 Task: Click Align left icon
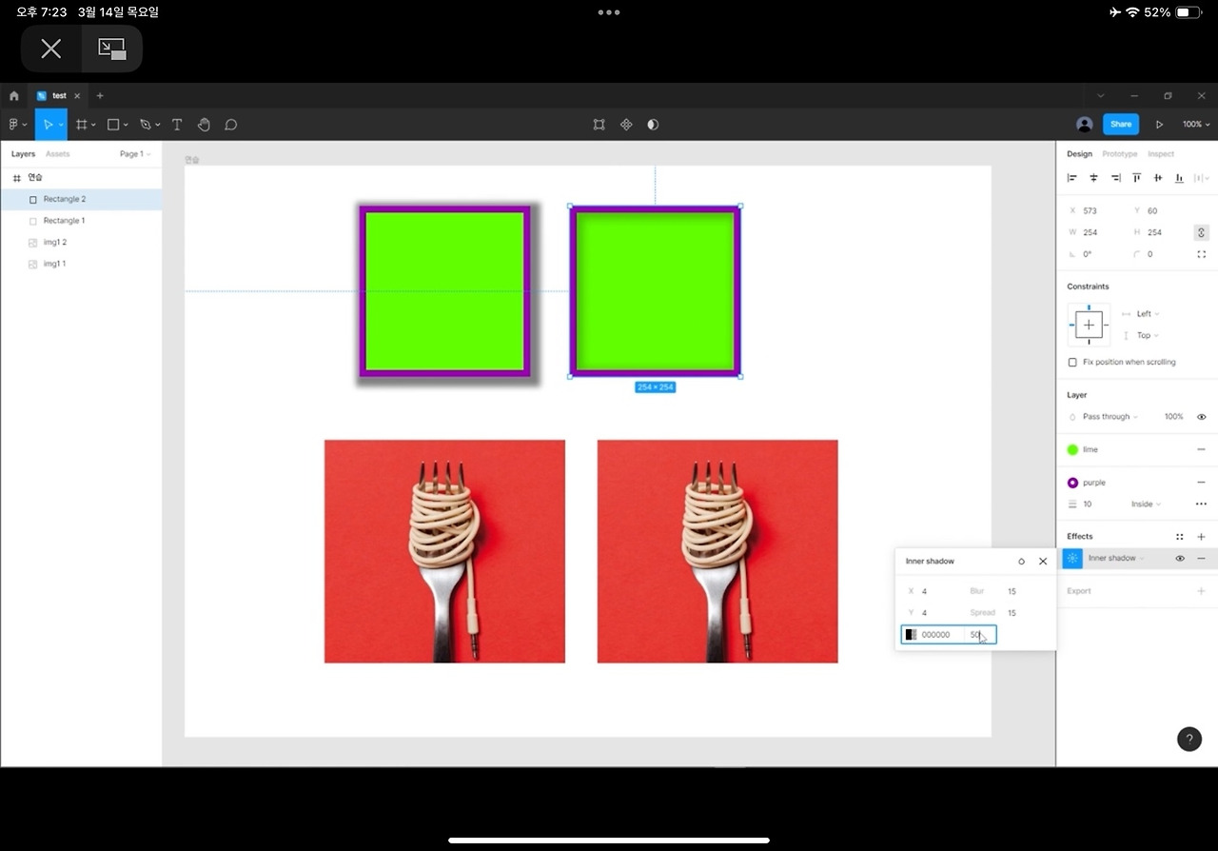(x=1072, y=178)
